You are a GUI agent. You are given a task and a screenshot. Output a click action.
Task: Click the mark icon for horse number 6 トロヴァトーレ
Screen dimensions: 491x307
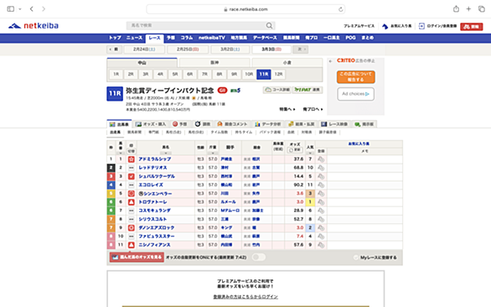point(132,202)
